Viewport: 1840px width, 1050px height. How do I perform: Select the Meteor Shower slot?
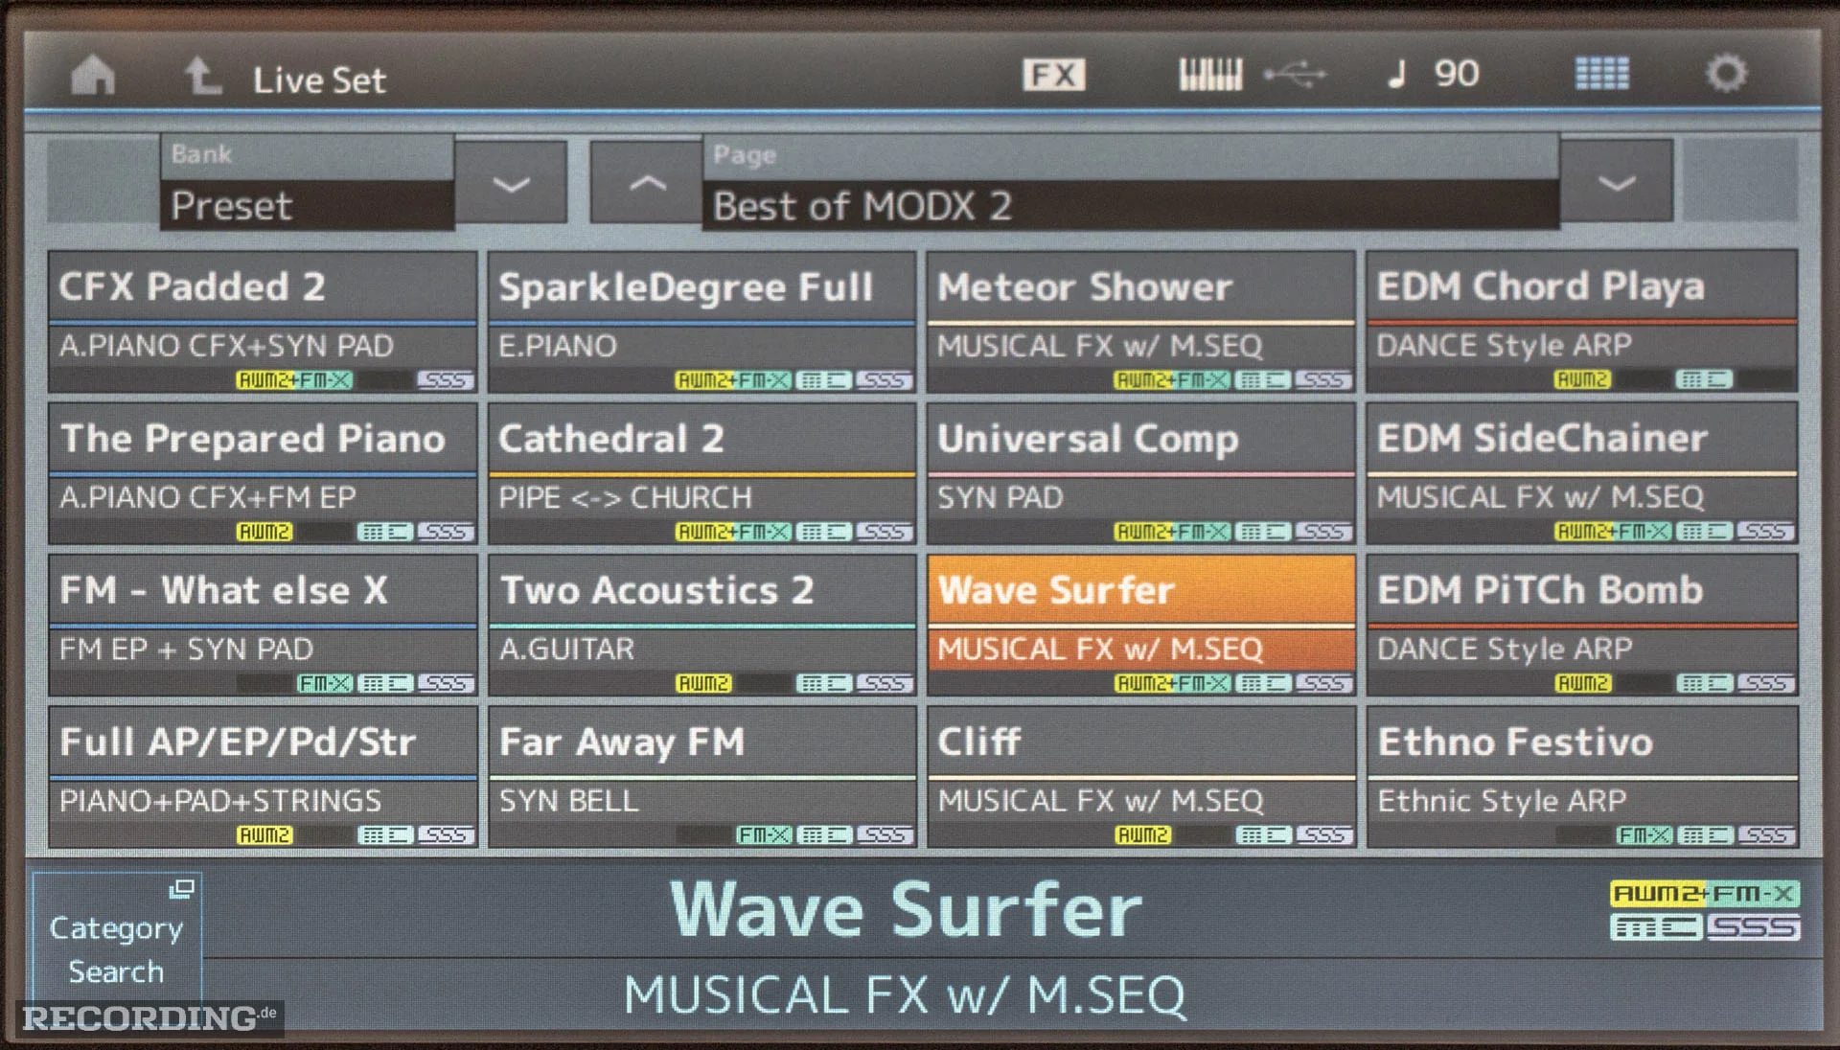pyautogui.click(x=1140, y=322)
